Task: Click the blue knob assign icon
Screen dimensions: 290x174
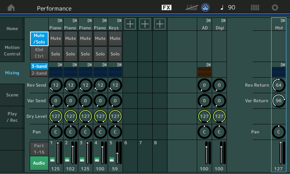Action: 206,8
